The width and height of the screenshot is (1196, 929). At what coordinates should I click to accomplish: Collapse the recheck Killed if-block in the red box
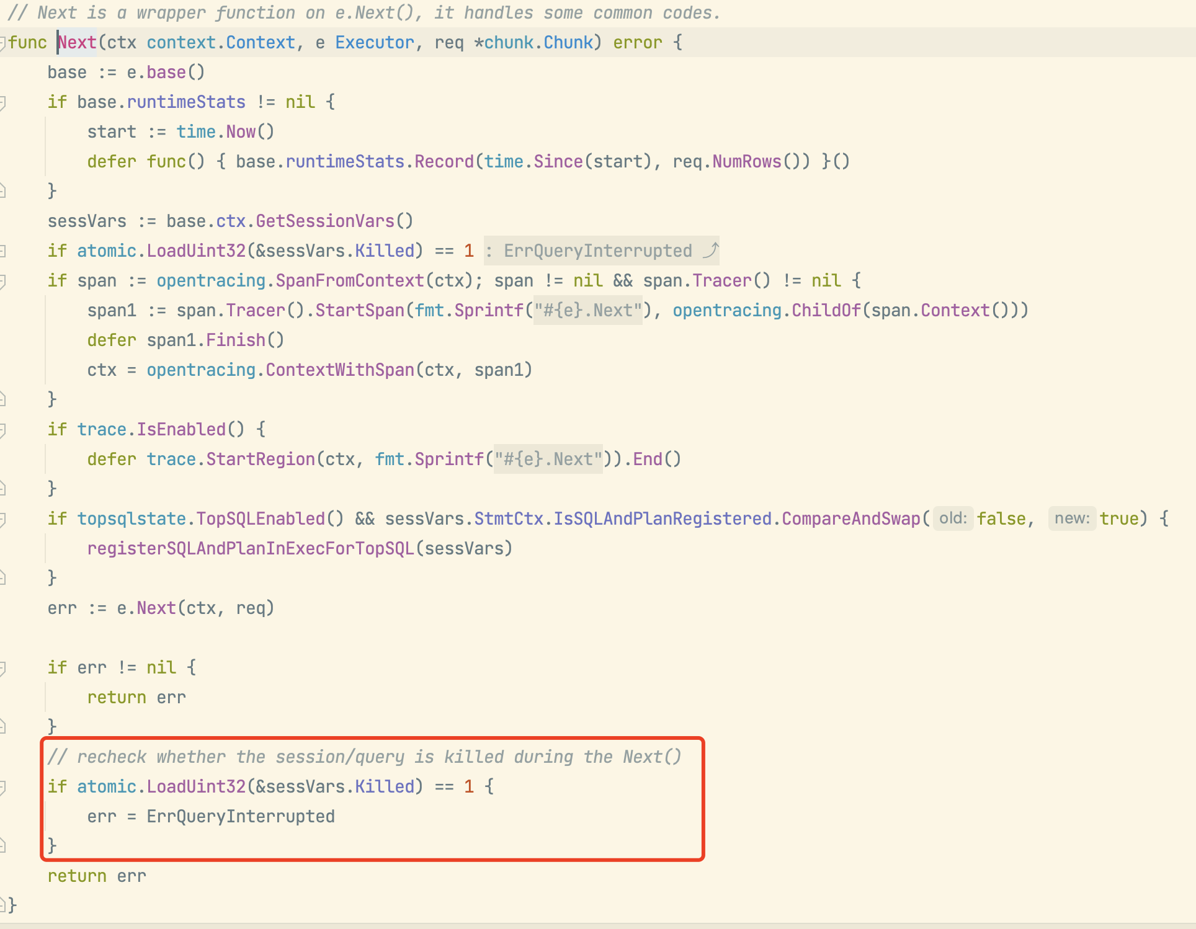(x=3, y=787)
